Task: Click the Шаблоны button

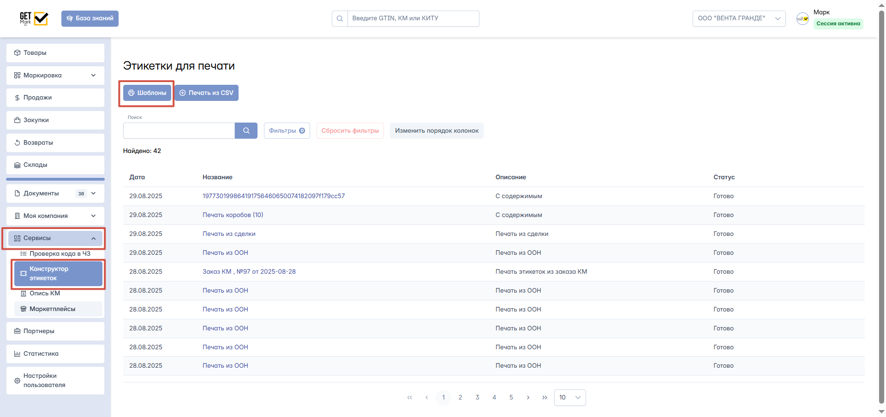Action: coord(147,93)
